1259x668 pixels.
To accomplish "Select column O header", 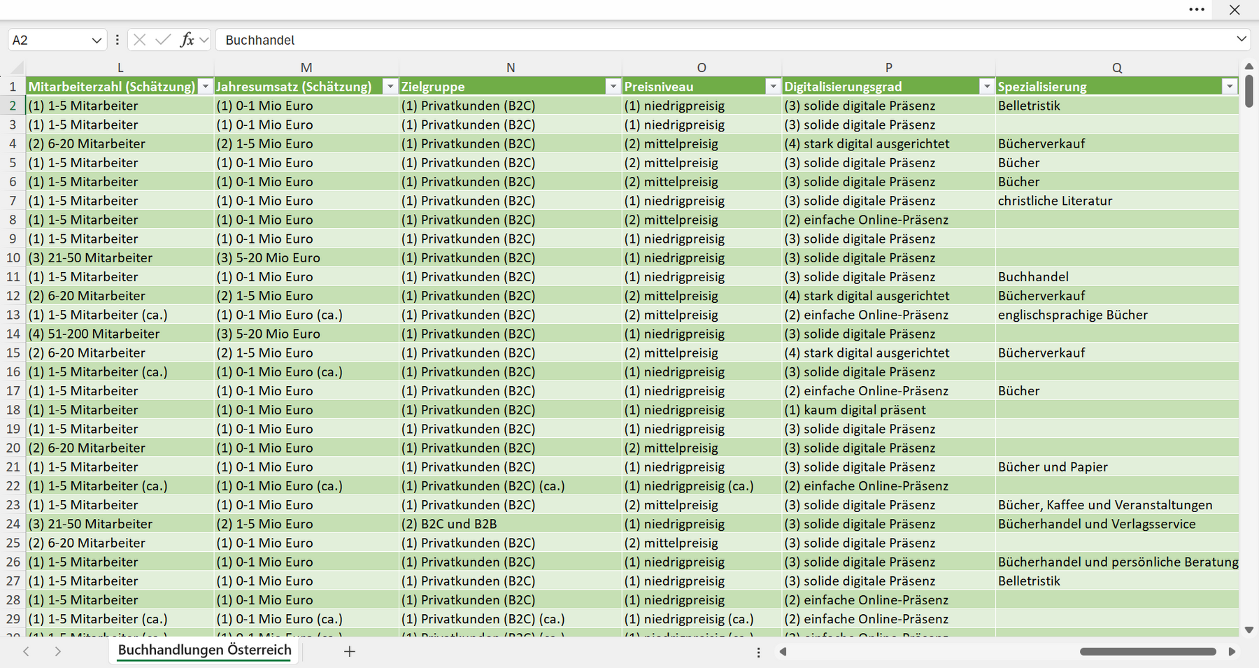I will 702,68.
